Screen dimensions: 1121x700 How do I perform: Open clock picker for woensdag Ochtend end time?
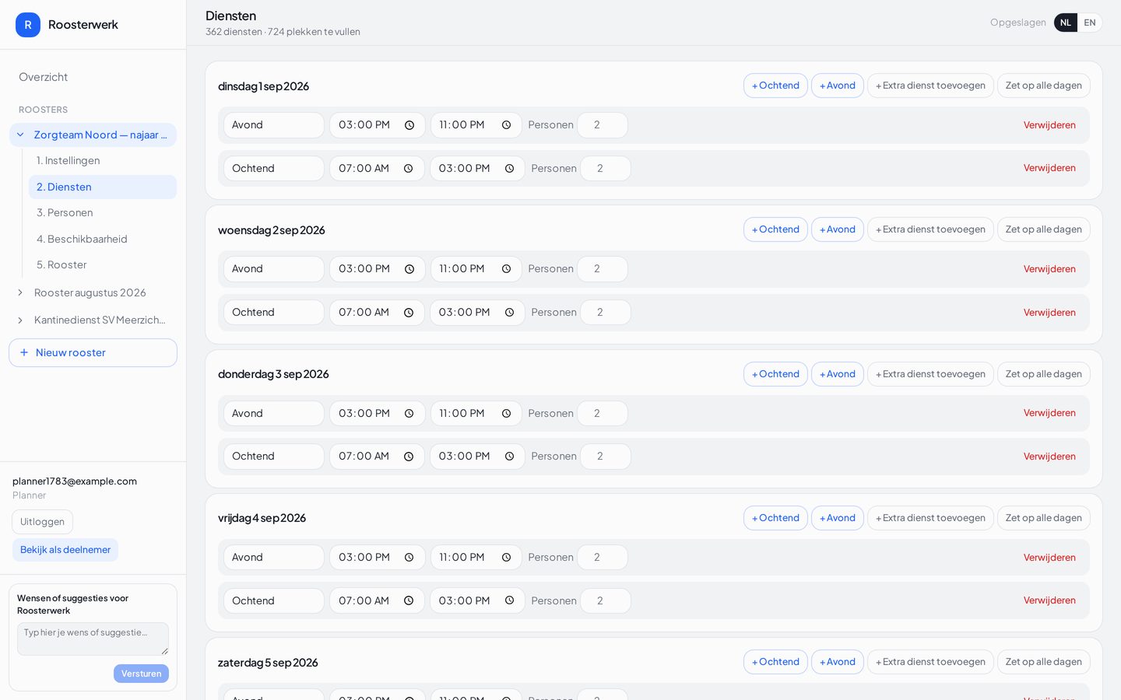[509, 313]
